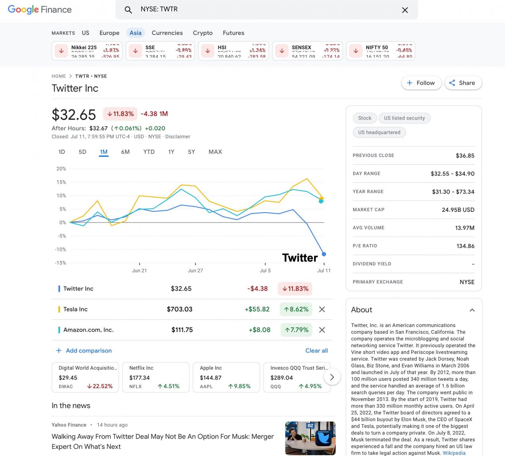Click the Amazon.com, Inc. comparison row name
505x456 pixels.
pos(89,330)
